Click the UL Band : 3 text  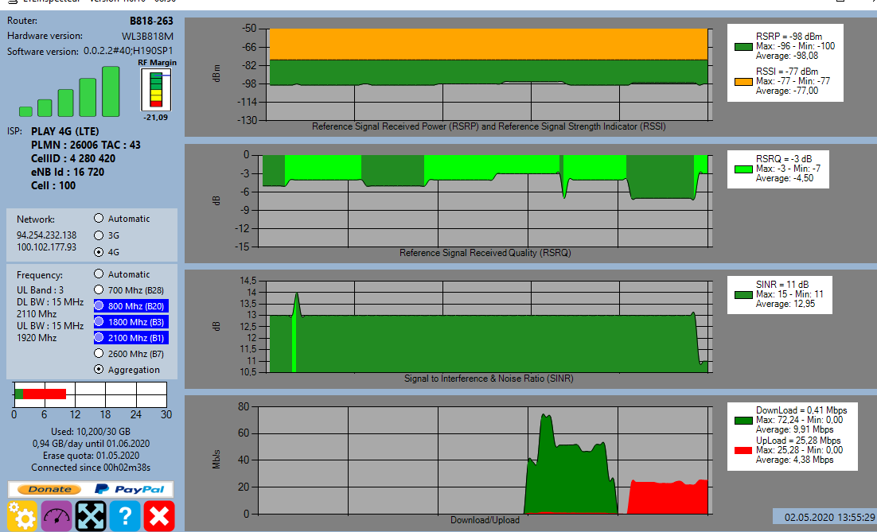(40, 290)
